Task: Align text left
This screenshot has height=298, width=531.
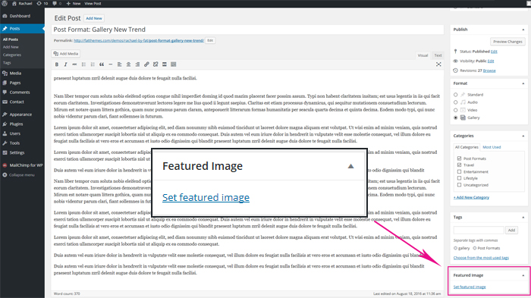Action: pos(120,64)
